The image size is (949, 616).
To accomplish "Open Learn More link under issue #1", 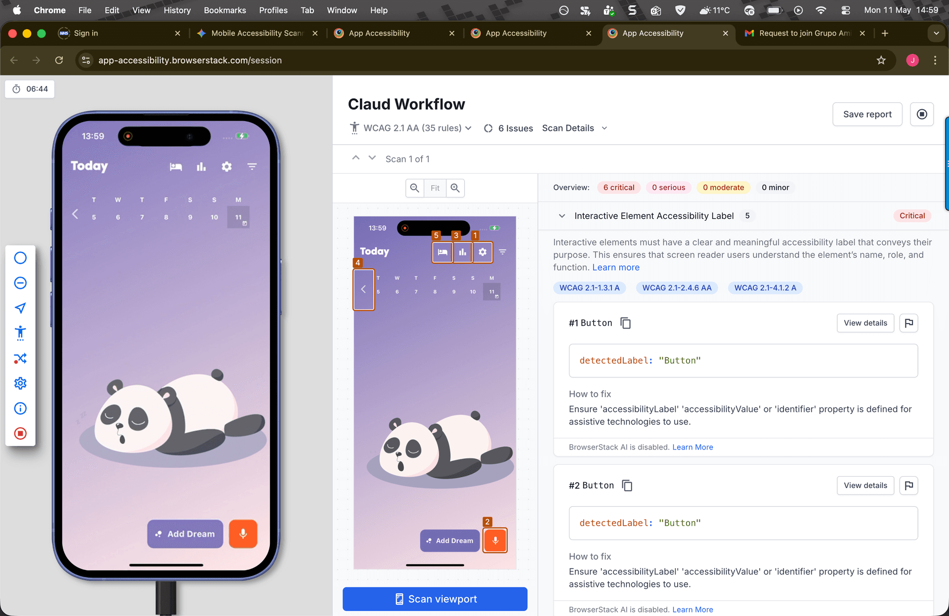I will tap(692, 447).
